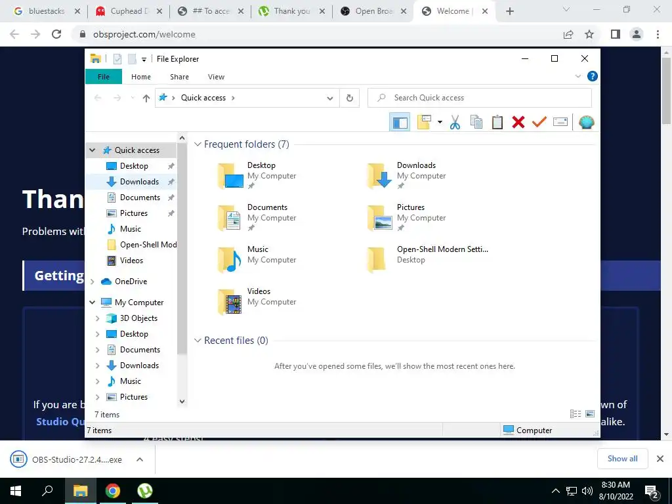The image size is (672, 504).
Task: Expand Music node under My Computer
Action: coord(97,381)
